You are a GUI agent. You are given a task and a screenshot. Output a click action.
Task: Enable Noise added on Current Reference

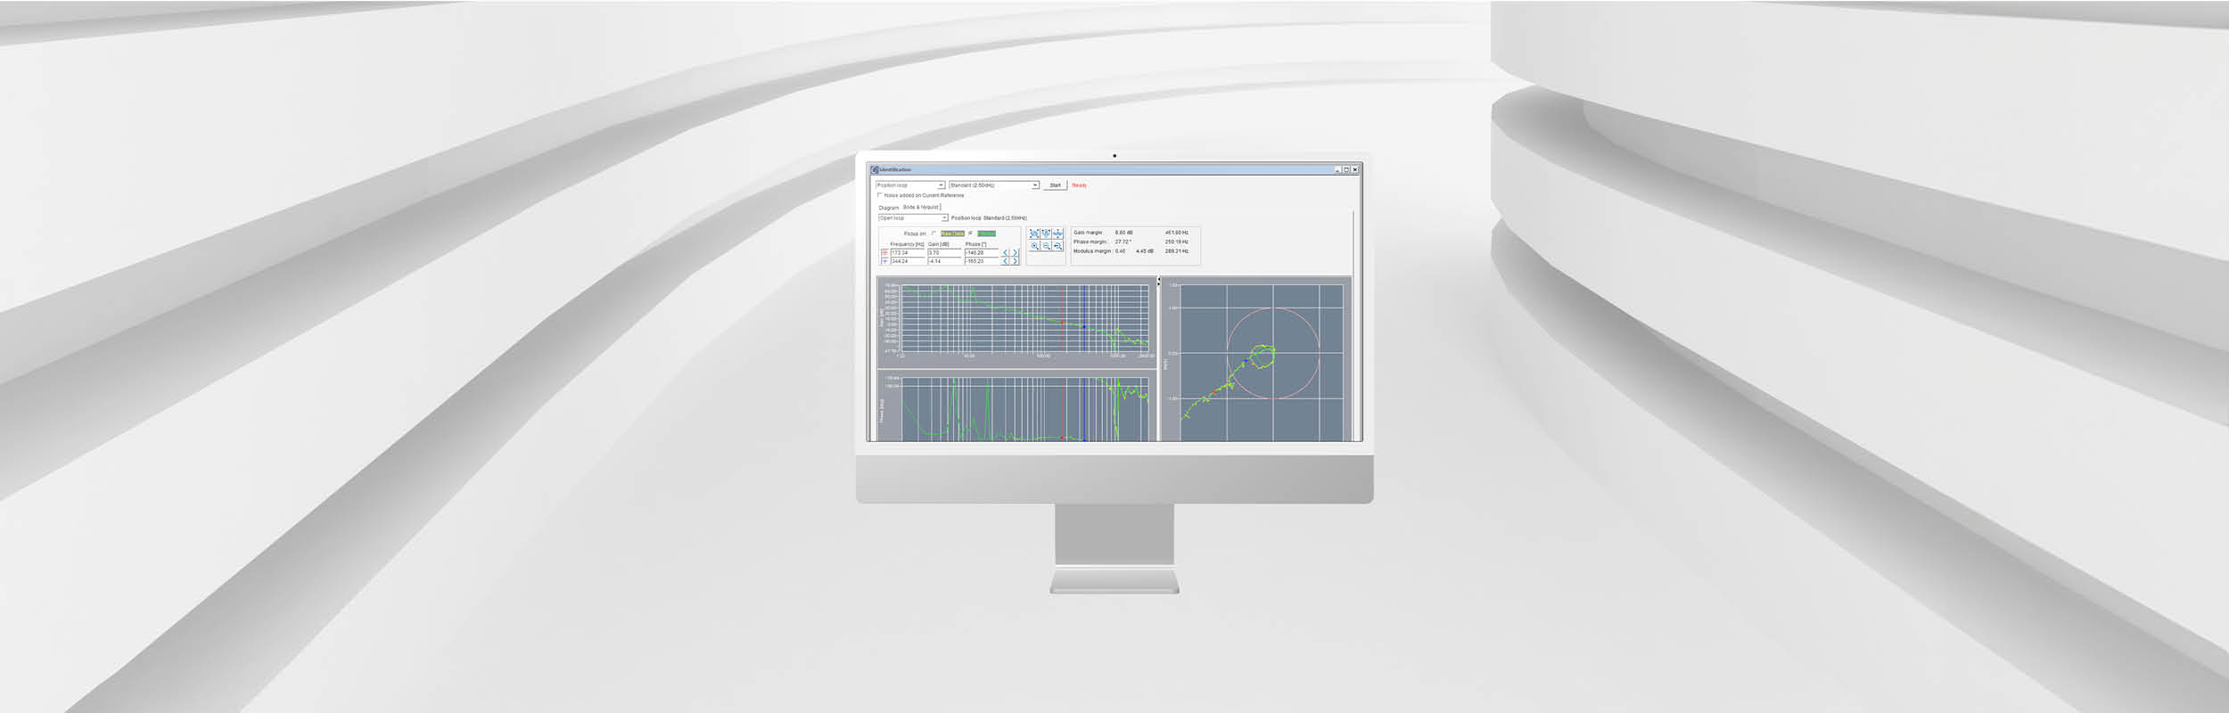pos(880,195)
